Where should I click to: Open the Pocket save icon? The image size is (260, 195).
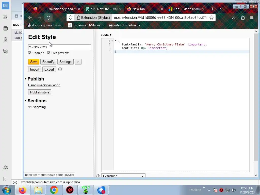click(x=234, y=18)
